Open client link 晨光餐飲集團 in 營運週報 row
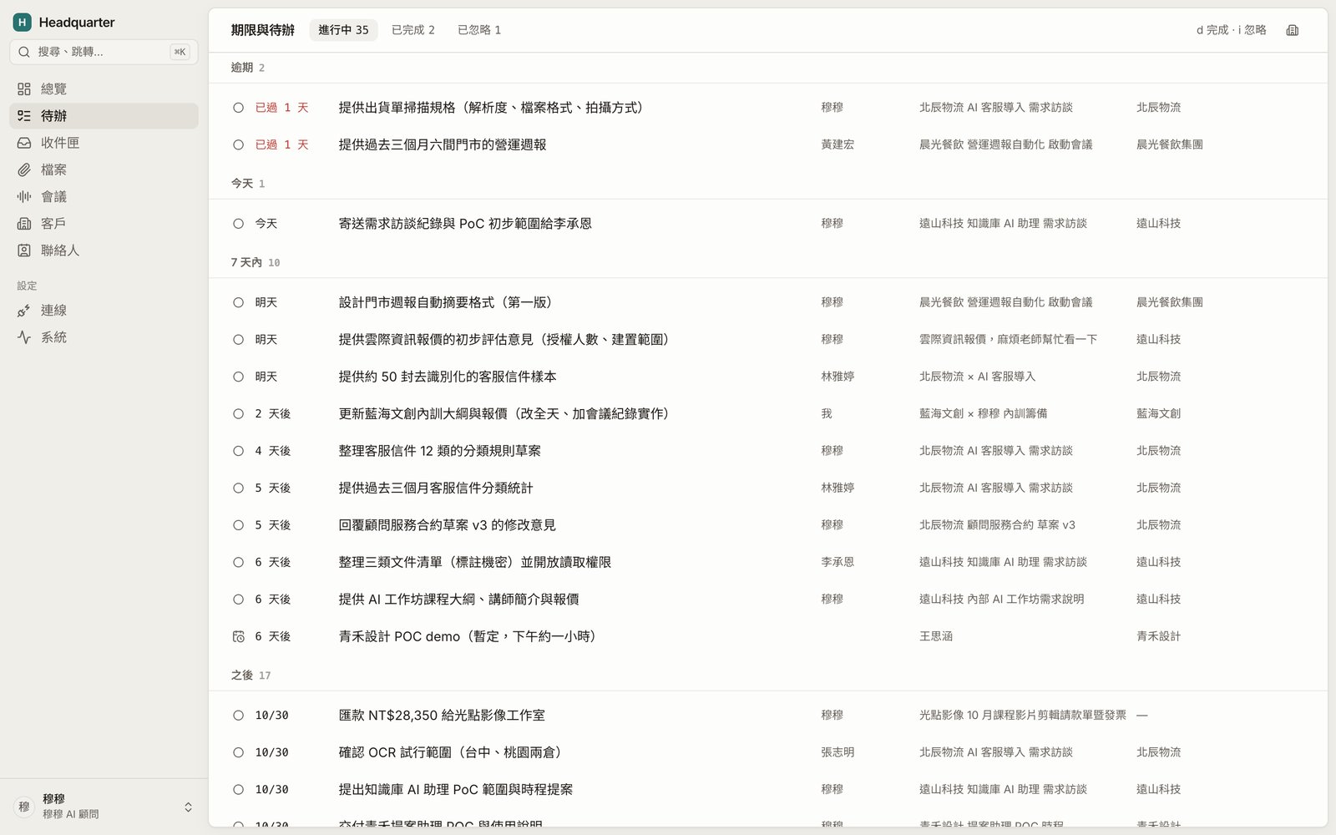 pyautogui.click(x=1169, y=144)
